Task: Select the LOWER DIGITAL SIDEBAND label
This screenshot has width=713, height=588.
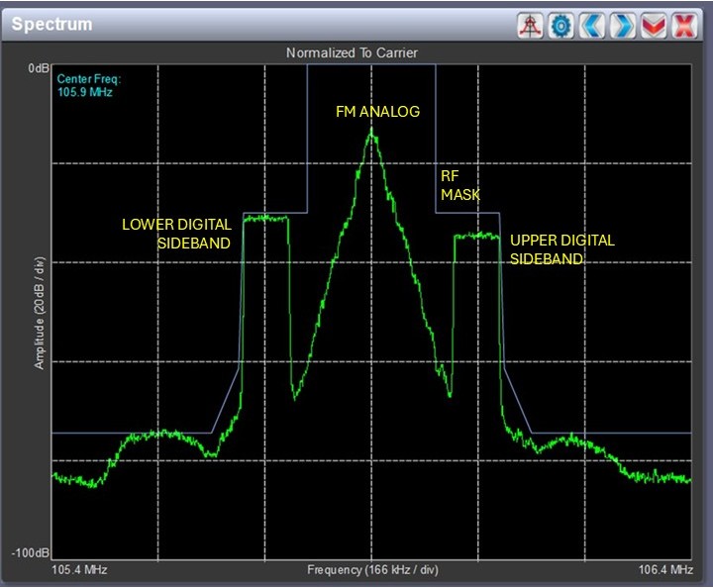Action: click(176, 233)
